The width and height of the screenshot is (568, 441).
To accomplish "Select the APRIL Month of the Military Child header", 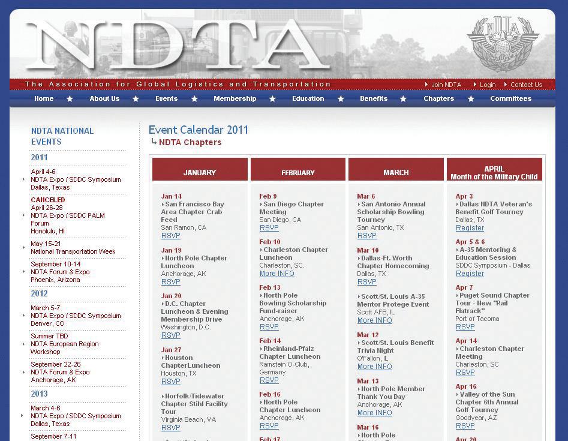I will click(494, 169).
